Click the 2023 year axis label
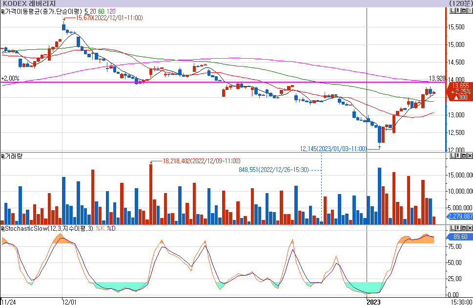 [374, 302]
